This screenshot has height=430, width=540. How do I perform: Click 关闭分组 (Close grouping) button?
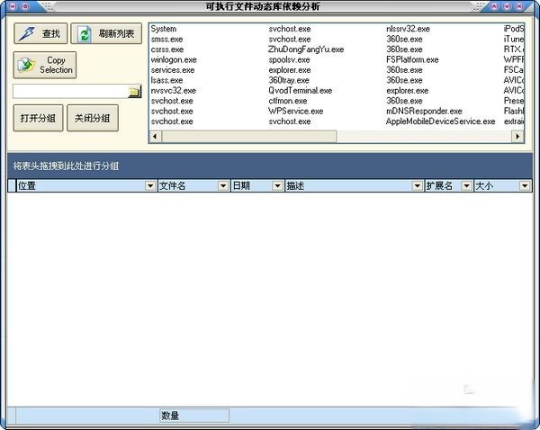(x=92, y=118)
